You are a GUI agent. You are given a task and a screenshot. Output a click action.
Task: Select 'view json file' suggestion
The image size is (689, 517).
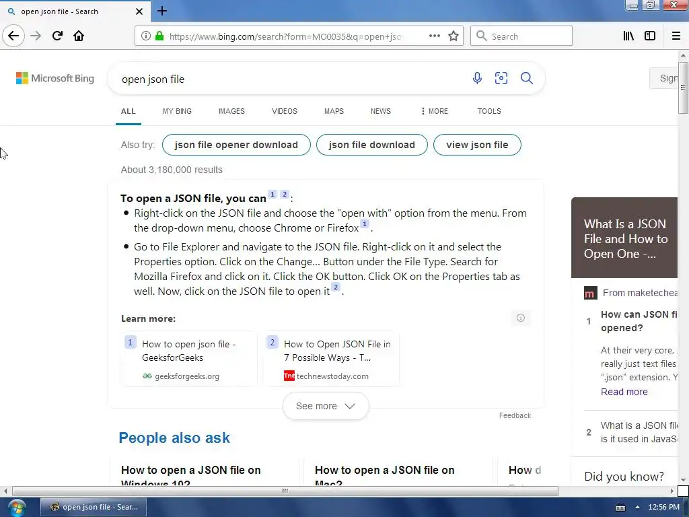pos(477,145)
